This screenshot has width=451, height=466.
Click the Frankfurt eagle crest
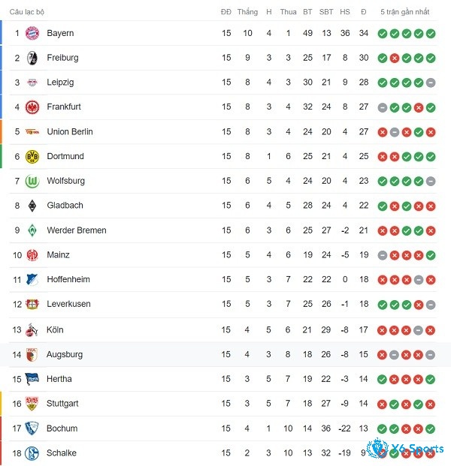[x=32, y=107]
